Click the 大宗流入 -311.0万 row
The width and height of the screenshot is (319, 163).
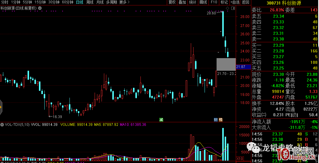pos(285,127)
